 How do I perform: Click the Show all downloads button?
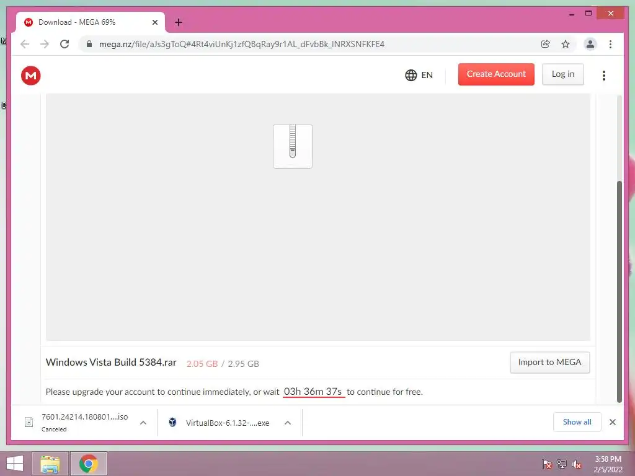tap(577, 422)
